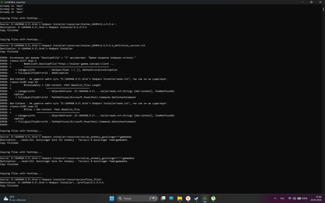This screenshot has width=325, height=203.
Task: Click the "строка:12177 знак:3" error line
Action: coord(18,61)
